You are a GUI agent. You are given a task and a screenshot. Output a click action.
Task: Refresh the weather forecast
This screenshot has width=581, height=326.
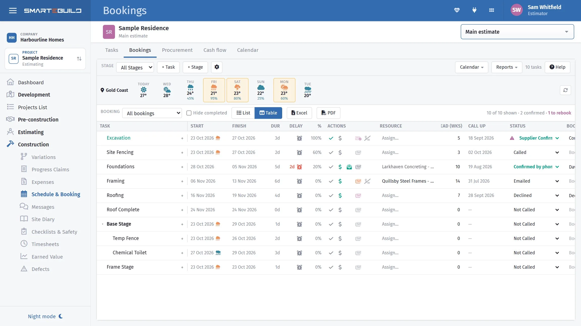[x=565, y=90]
